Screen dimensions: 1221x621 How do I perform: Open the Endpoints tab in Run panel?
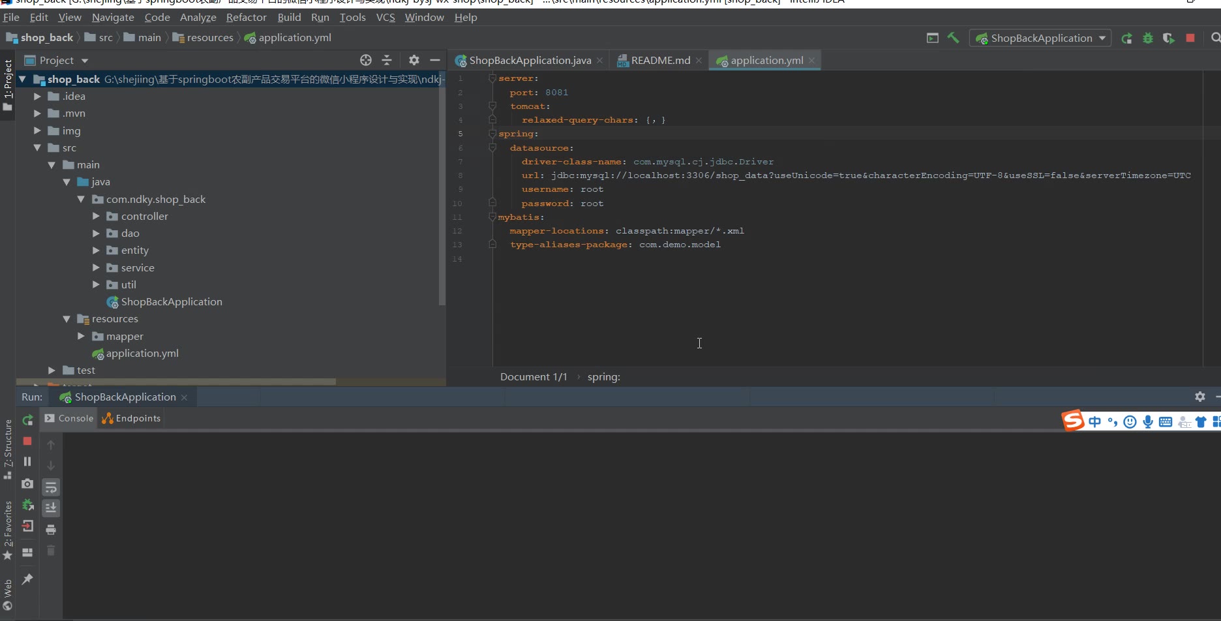pos(131,418)
